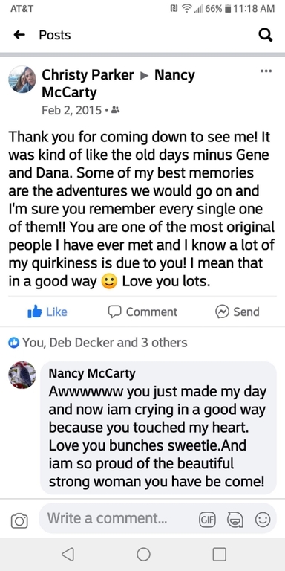
Task: Tap the Christy Parker name link
Action: coord(88,75)
